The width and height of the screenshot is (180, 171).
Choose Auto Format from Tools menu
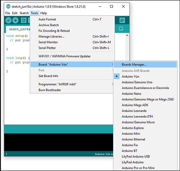coord(72,19)
